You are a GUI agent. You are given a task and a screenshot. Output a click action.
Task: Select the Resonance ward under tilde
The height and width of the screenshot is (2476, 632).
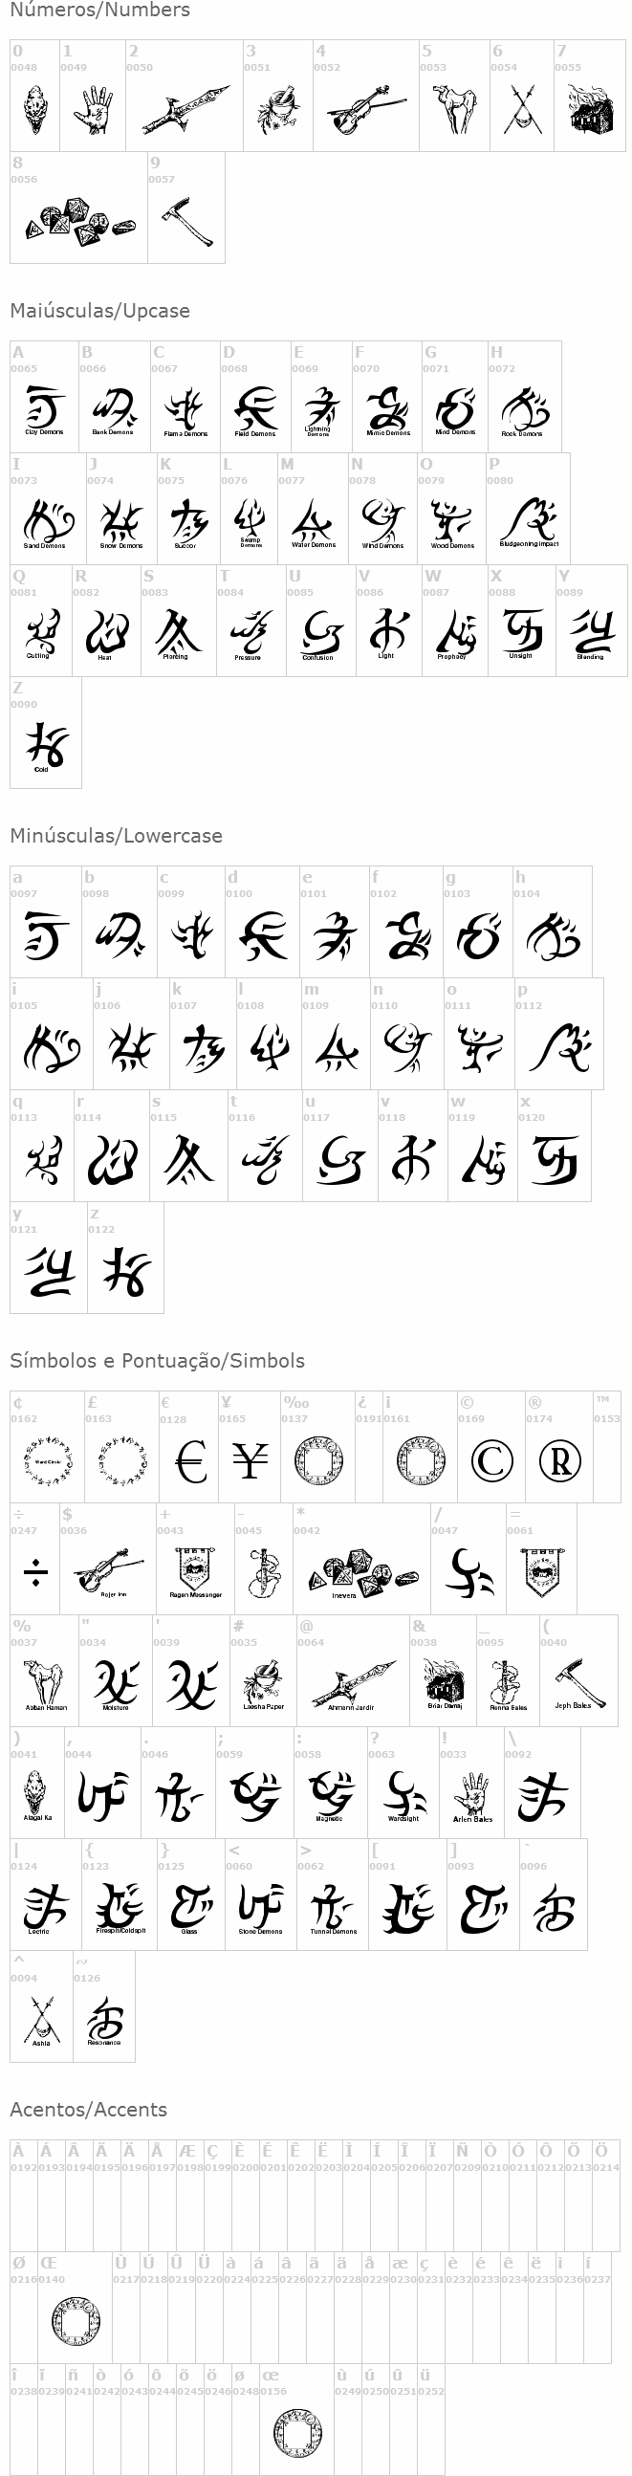tap(103, 2022)
